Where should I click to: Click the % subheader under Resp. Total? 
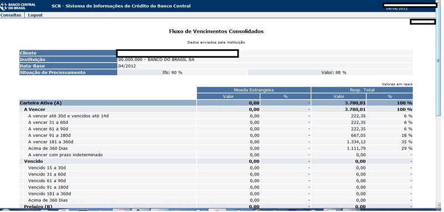click(x=390, y=96)
